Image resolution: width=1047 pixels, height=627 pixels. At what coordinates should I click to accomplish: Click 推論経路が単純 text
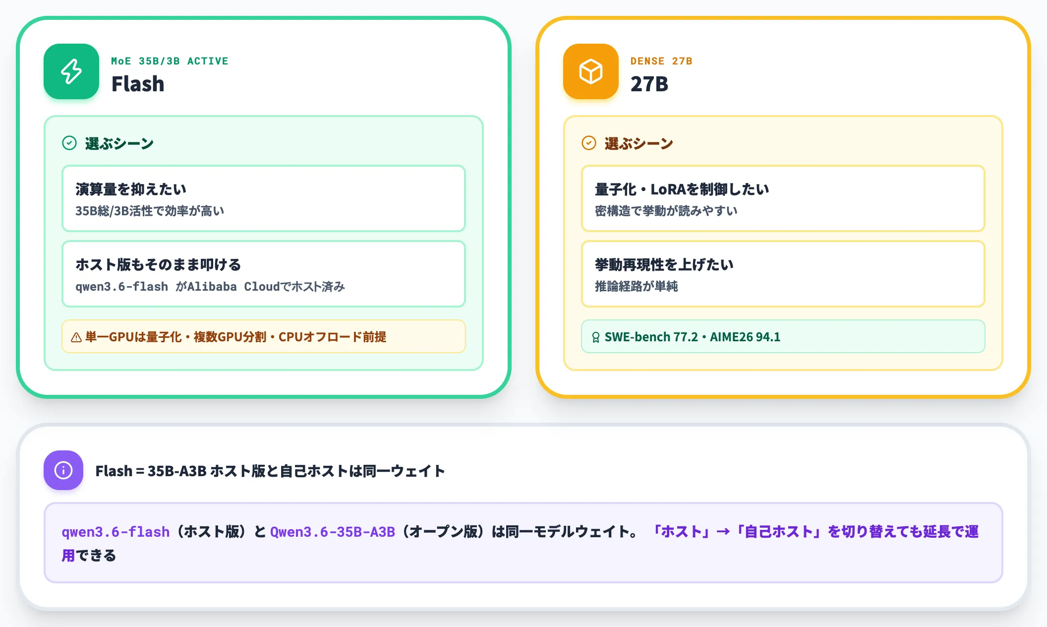pyautogui.click(x=637, y=286)
